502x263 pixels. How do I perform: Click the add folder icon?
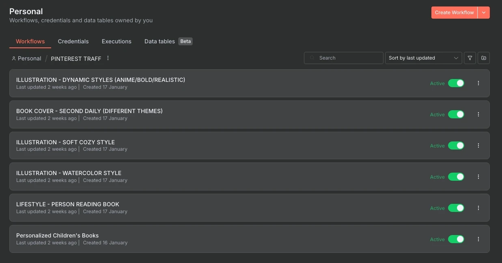pyautogui.click(x=484, y=58)
